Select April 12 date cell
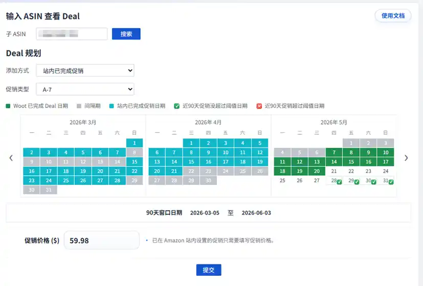This screenshot has height=286, width=423. (260, 152)
